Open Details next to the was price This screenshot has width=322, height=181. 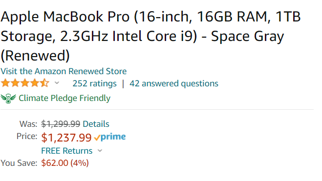click(x=96, y=124)
